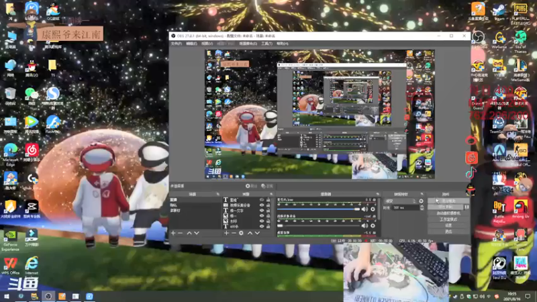
Task: Toggle visibility of the 视频采集设备 source
Action: (x=262, y=205)
